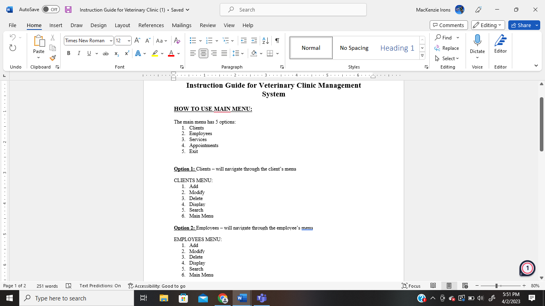Image resolution: width=545 pixels, height=306 pixels.
Task: Expand the Styles gallery more arrow
Action: pyautogui.click(x=422, y=56)
